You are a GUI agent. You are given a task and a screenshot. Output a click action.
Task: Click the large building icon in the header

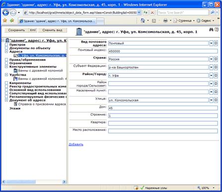79,32
